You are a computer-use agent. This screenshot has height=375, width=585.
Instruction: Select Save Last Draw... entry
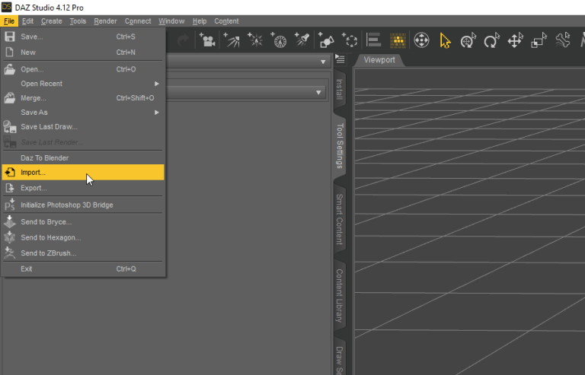point(83,126)
